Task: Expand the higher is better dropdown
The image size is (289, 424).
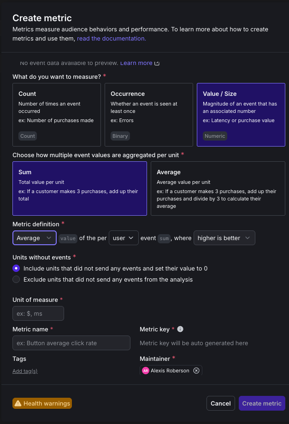Action: click(224, 238)
